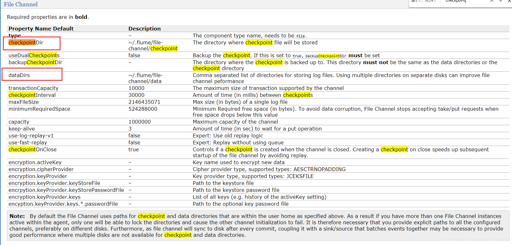Select the 'minimumRequiredSpace' property name
This screenshot has height=245, width=512.
click(x=39, y=109)
